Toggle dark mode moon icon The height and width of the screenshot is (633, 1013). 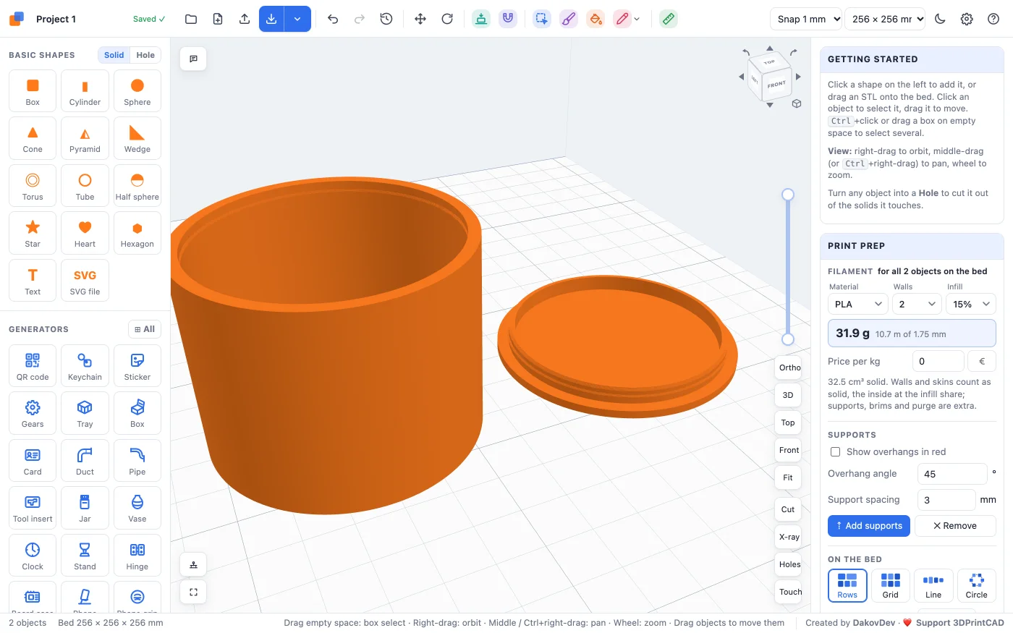pos(940,19)
